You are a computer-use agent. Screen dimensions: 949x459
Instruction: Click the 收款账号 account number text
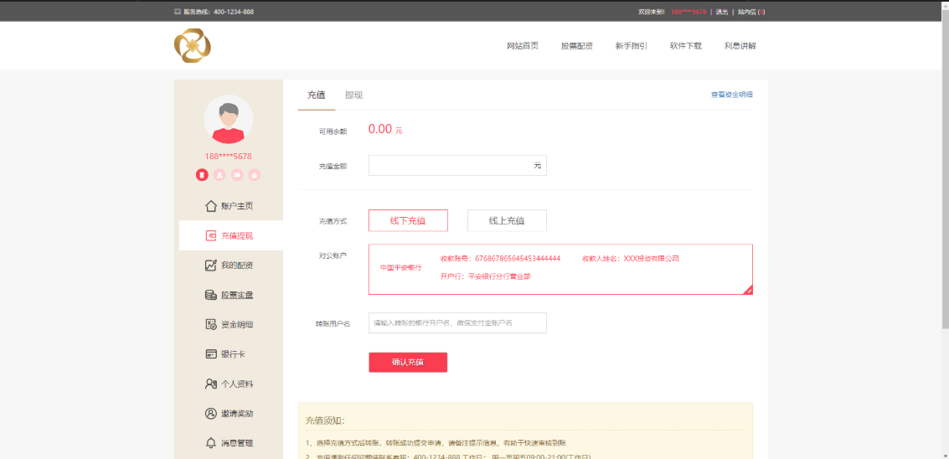tap(500, 259)
